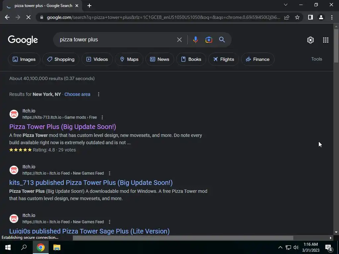This screenshot has height=254, width=339.
Task: Switch to Videos results
Action: click(97, 59)
